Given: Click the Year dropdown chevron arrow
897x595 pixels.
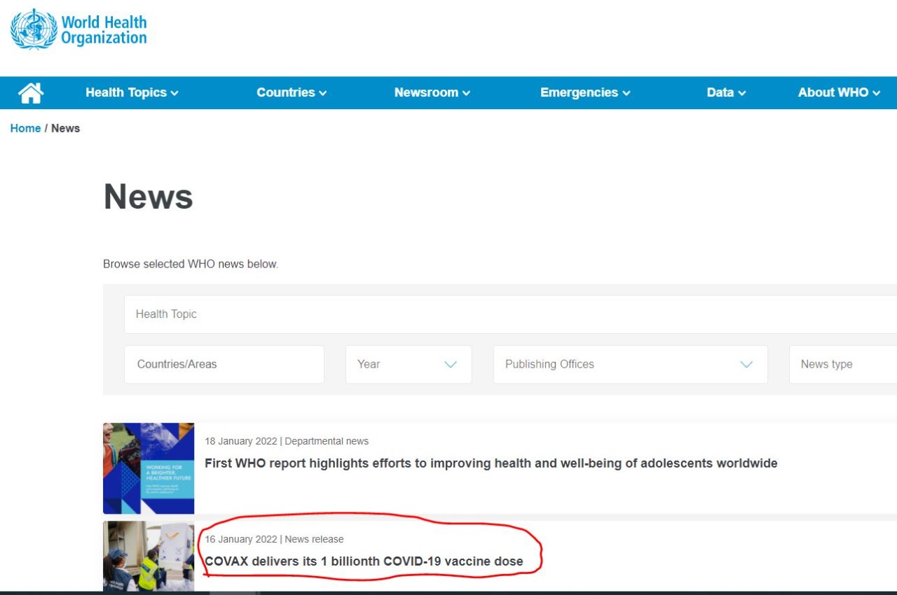Looking at the screenshot, I should pos(451,364).
